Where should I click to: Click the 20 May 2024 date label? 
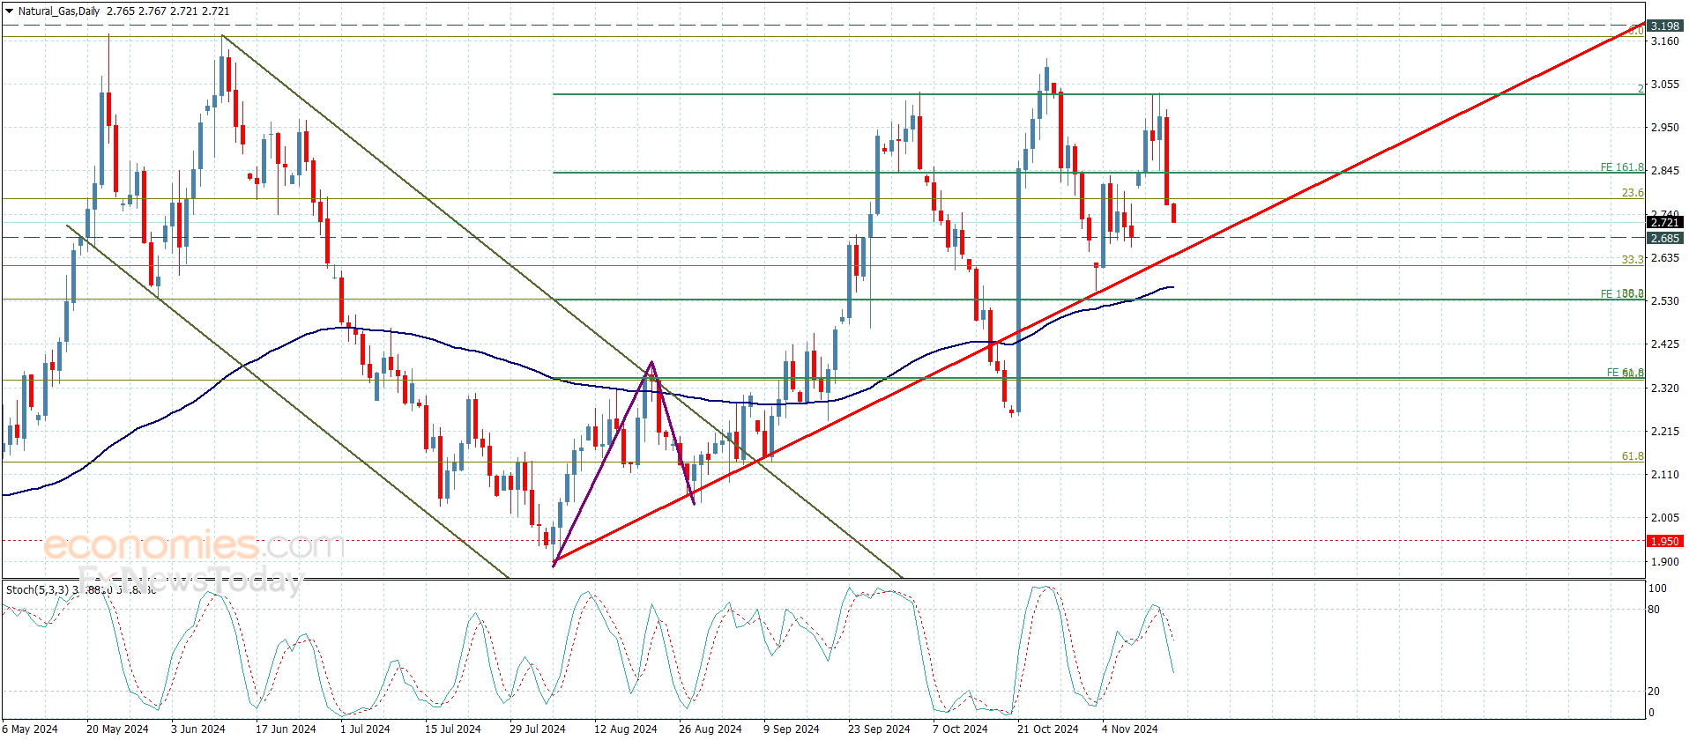117,729
